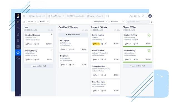
Task: Click Aug 21 date on LED Signage
Action: 64,49
